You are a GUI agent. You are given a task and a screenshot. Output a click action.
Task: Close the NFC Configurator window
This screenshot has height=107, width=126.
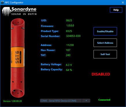click(x=123, y=3)
